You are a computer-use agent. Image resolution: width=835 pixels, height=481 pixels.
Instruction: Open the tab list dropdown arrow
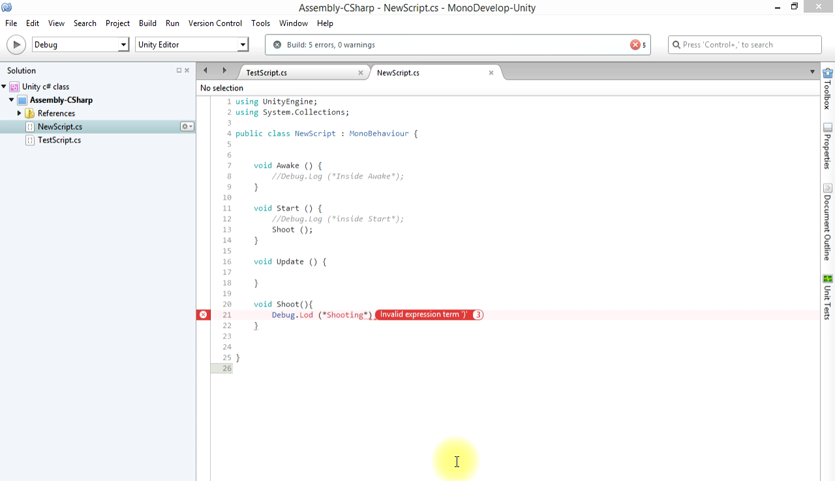(812, 72)
